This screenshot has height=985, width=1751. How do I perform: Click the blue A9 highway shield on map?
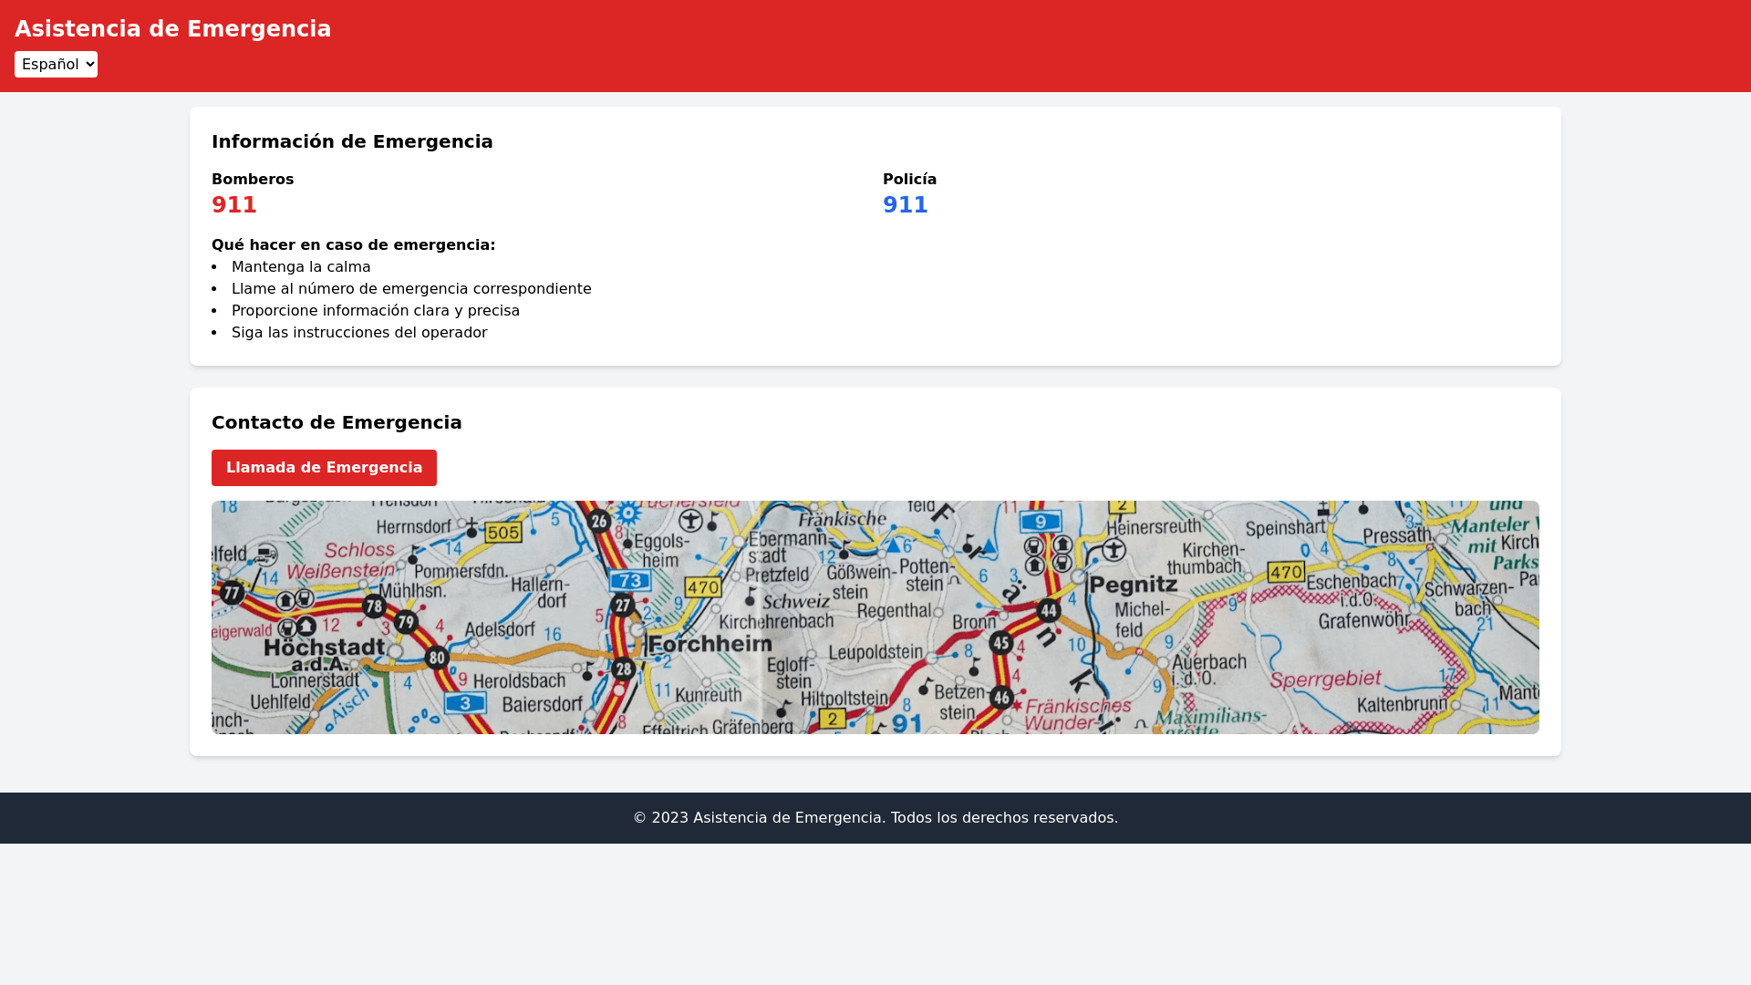[1041, 522]
